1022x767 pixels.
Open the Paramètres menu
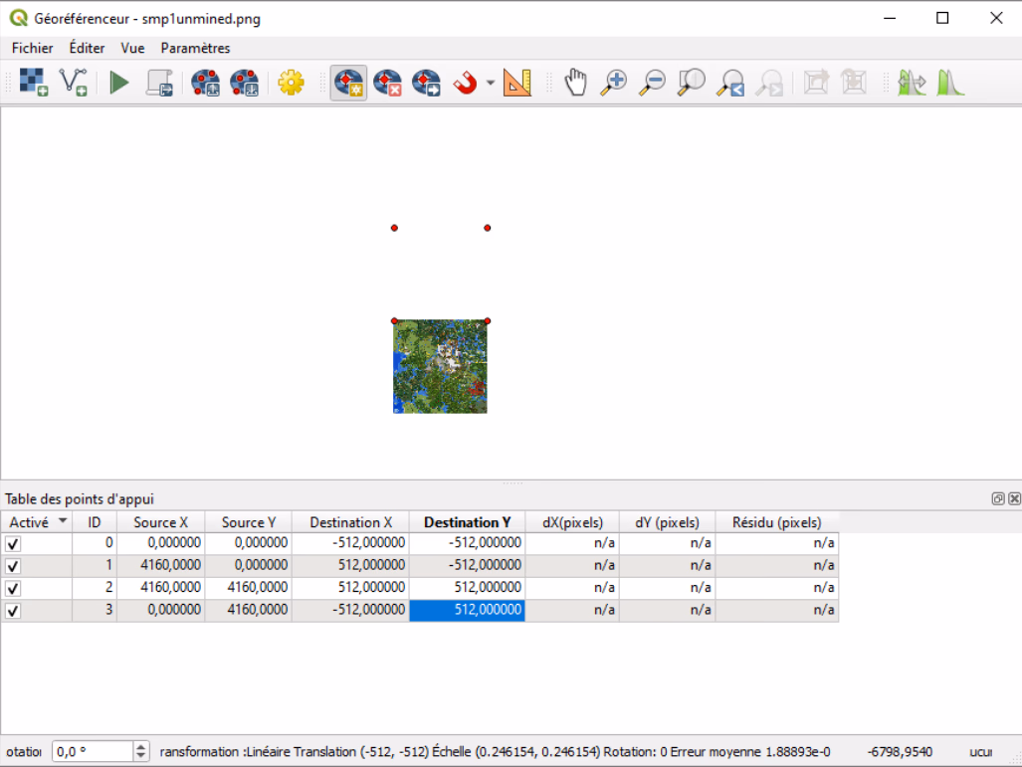(x=195, y=48)
